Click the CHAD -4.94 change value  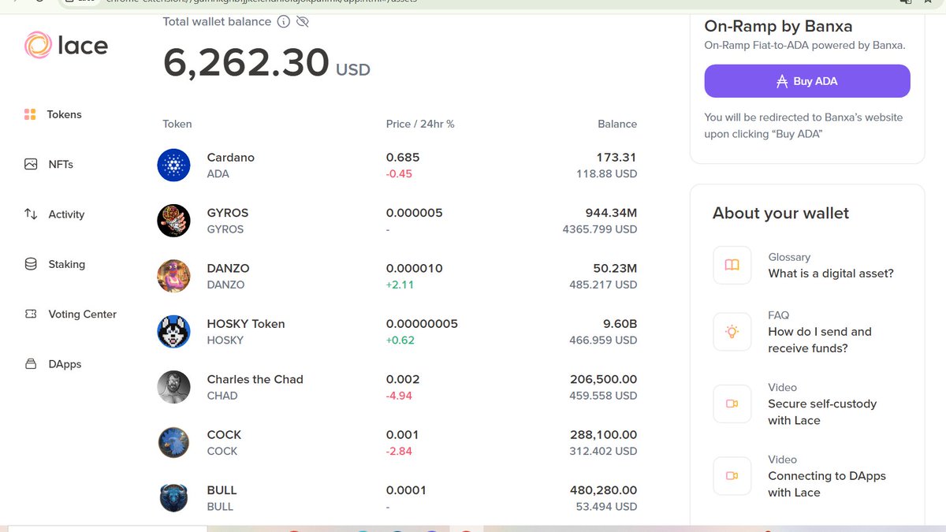click(x=399, y=396)
